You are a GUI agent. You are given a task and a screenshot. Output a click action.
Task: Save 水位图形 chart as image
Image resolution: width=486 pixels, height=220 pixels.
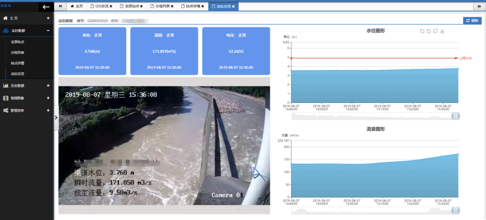point(442,31)
